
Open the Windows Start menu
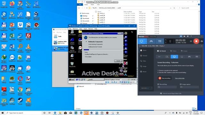click(x=2, y=113)
